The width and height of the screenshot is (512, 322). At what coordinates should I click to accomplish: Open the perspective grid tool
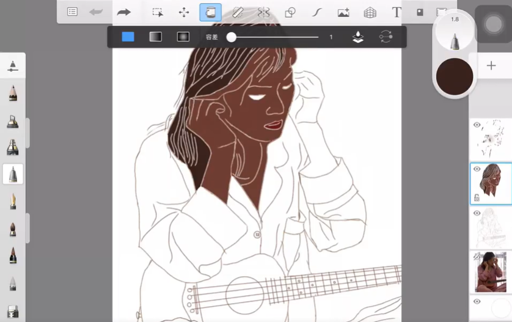tap(370, 12)
